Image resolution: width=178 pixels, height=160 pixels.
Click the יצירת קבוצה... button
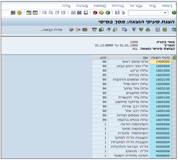point(51,30)
